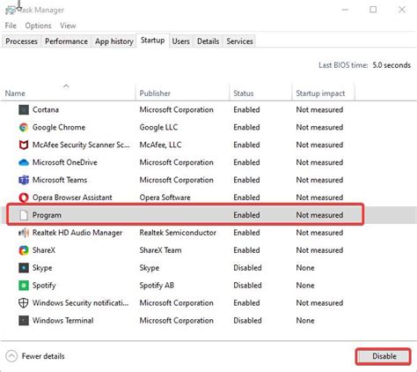The image size is (417, 372).
Task: Click the Enabled status in Program row
Action: coord(246,215)
